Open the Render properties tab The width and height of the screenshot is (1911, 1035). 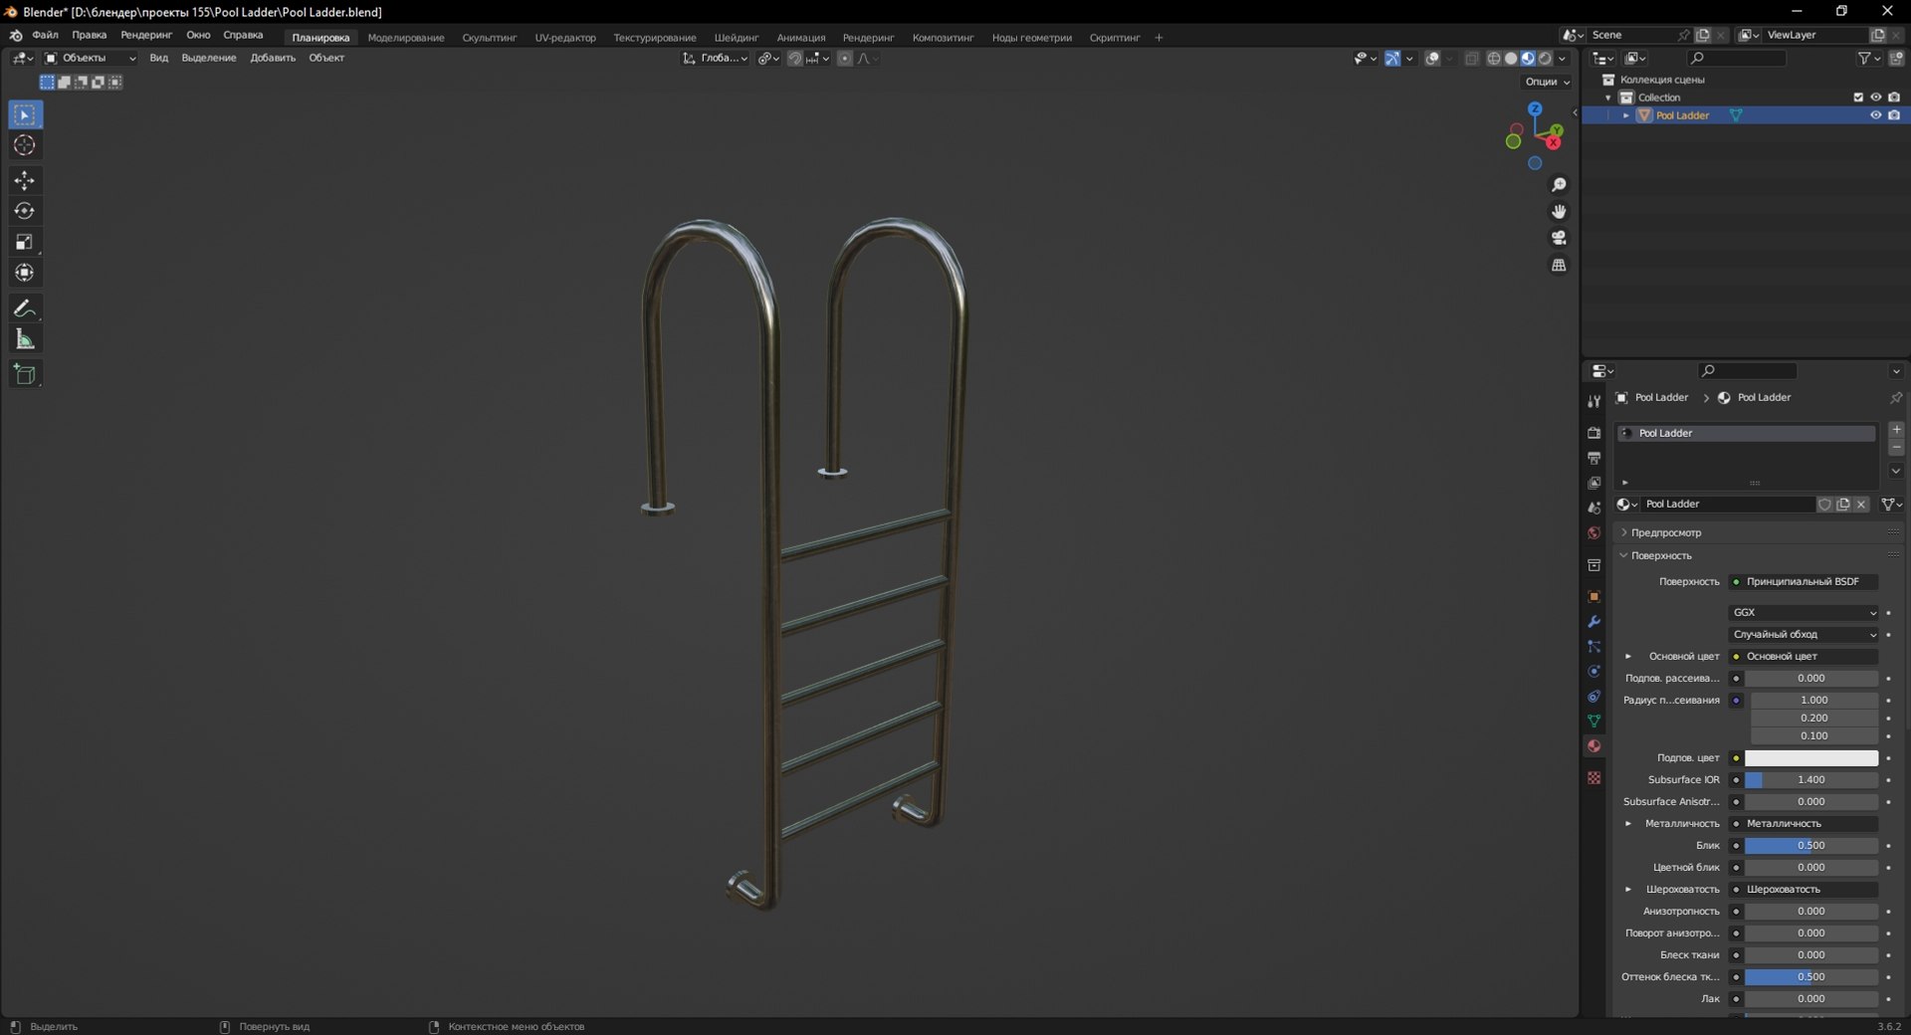tap(1593, 433)
